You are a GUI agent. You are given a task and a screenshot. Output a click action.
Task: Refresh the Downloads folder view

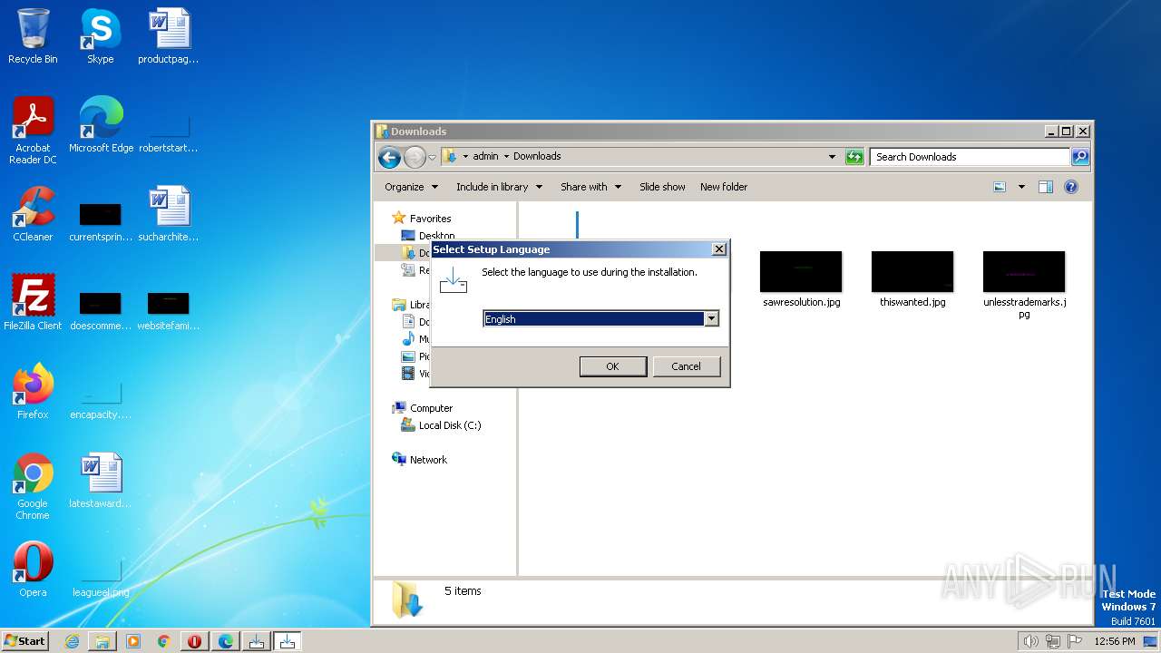(x=854, y=157)
